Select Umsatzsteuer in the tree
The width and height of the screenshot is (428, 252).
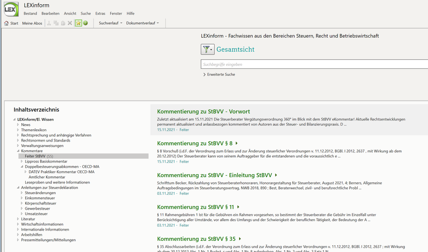[x=36, y=214]
